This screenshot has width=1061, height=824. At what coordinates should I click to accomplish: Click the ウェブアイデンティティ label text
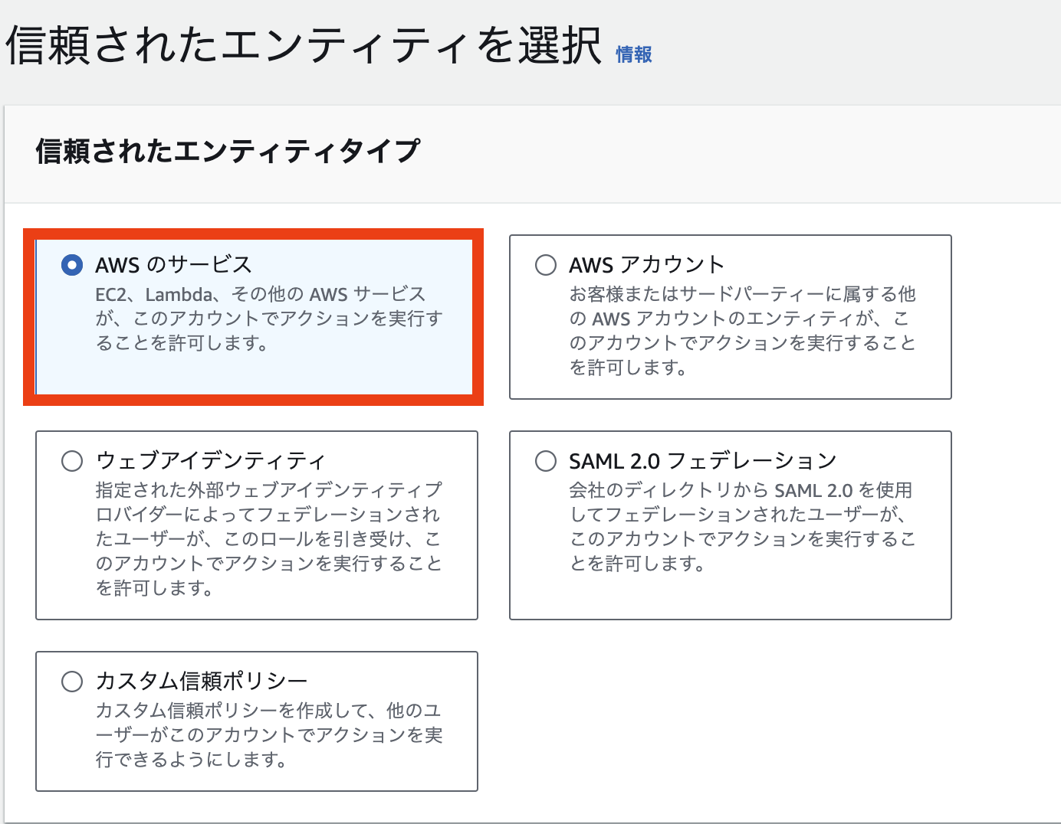click(212, 460)
